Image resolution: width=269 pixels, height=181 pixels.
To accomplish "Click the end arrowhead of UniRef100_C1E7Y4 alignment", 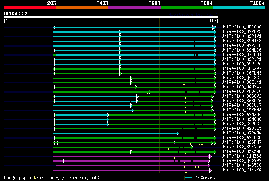I will click(211, 170).
